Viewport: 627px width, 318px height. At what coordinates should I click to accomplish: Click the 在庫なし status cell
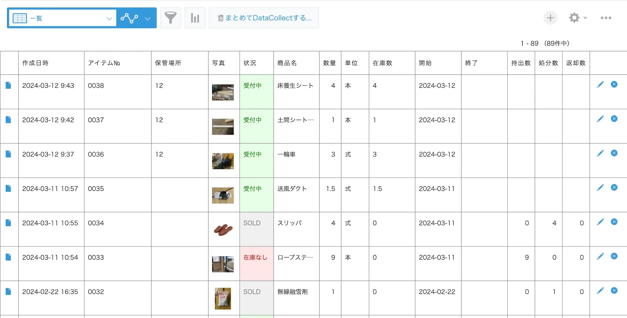coord(255,258)
